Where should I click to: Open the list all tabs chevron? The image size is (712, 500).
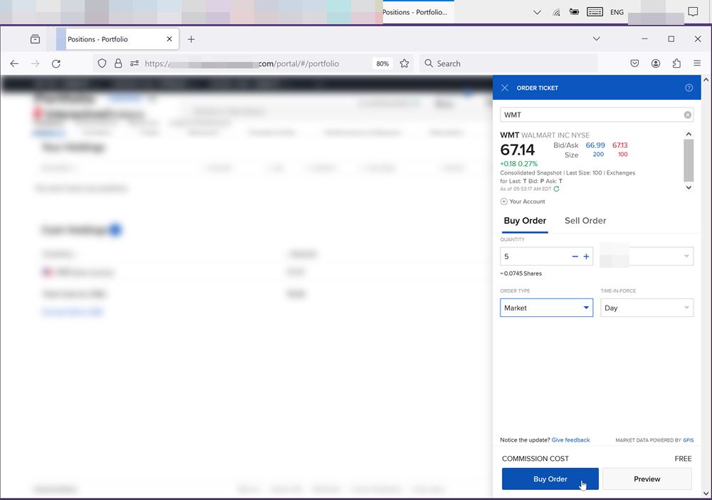coord(597,39)
